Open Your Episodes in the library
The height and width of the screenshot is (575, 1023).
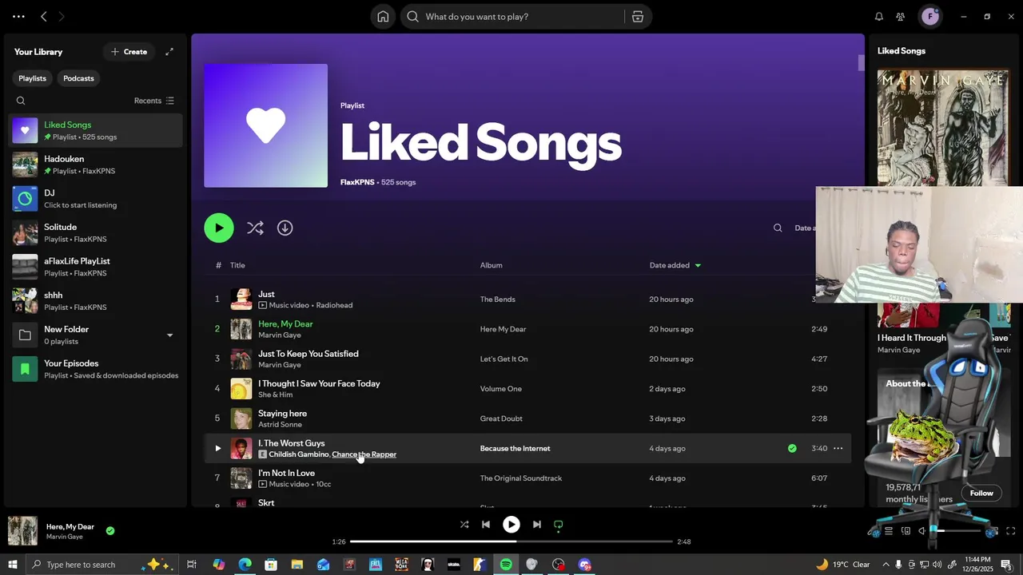point(96,369)
